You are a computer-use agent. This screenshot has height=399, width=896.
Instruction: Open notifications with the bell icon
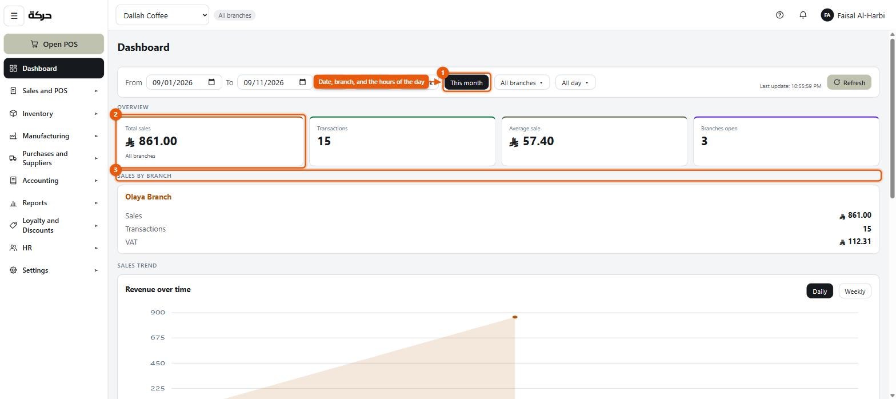pyautogui.click(x=803, y=15)
